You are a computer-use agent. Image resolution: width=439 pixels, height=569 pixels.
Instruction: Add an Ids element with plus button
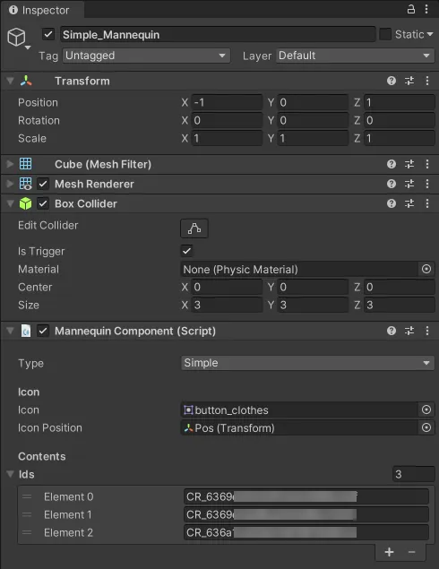(390, 552)
